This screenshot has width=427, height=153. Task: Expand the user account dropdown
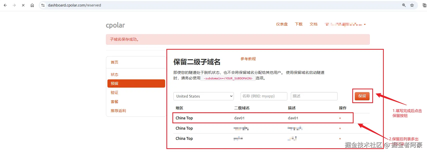coord(345,24)
